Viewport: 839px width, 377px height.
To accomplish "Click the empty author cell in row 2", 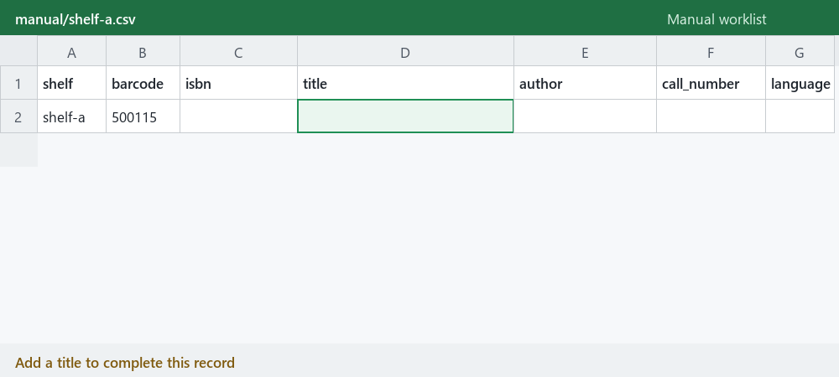I will [x=585, y=116].
